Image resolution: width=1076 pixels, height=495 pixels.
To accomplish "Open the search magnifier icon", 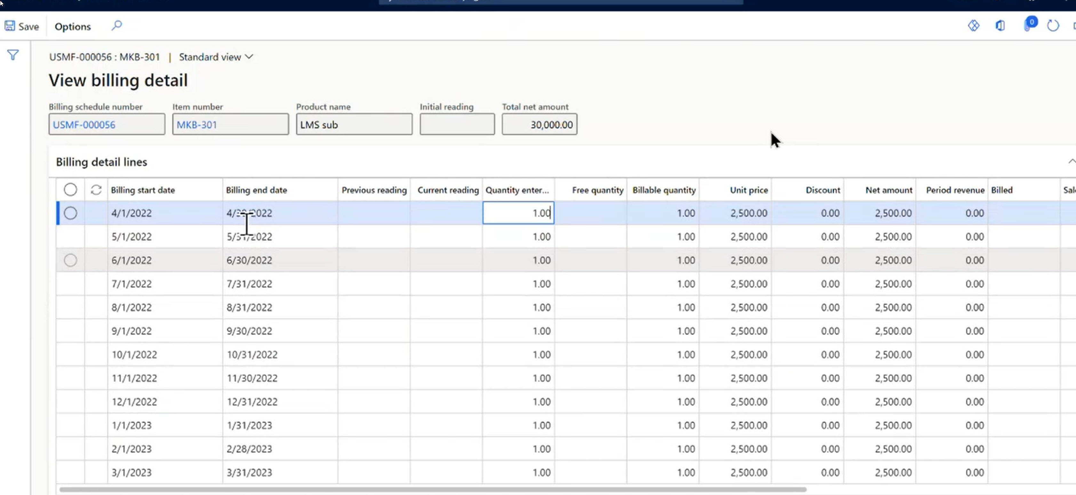I will 117,26.
